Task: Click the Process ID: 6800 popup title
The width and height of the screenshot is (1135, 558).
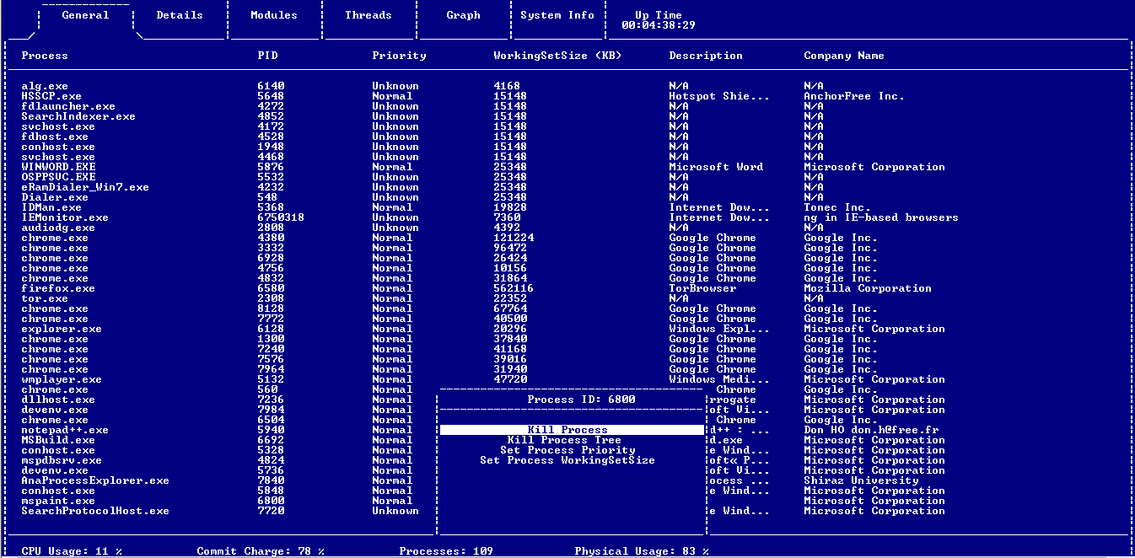Action: point(581,400)
